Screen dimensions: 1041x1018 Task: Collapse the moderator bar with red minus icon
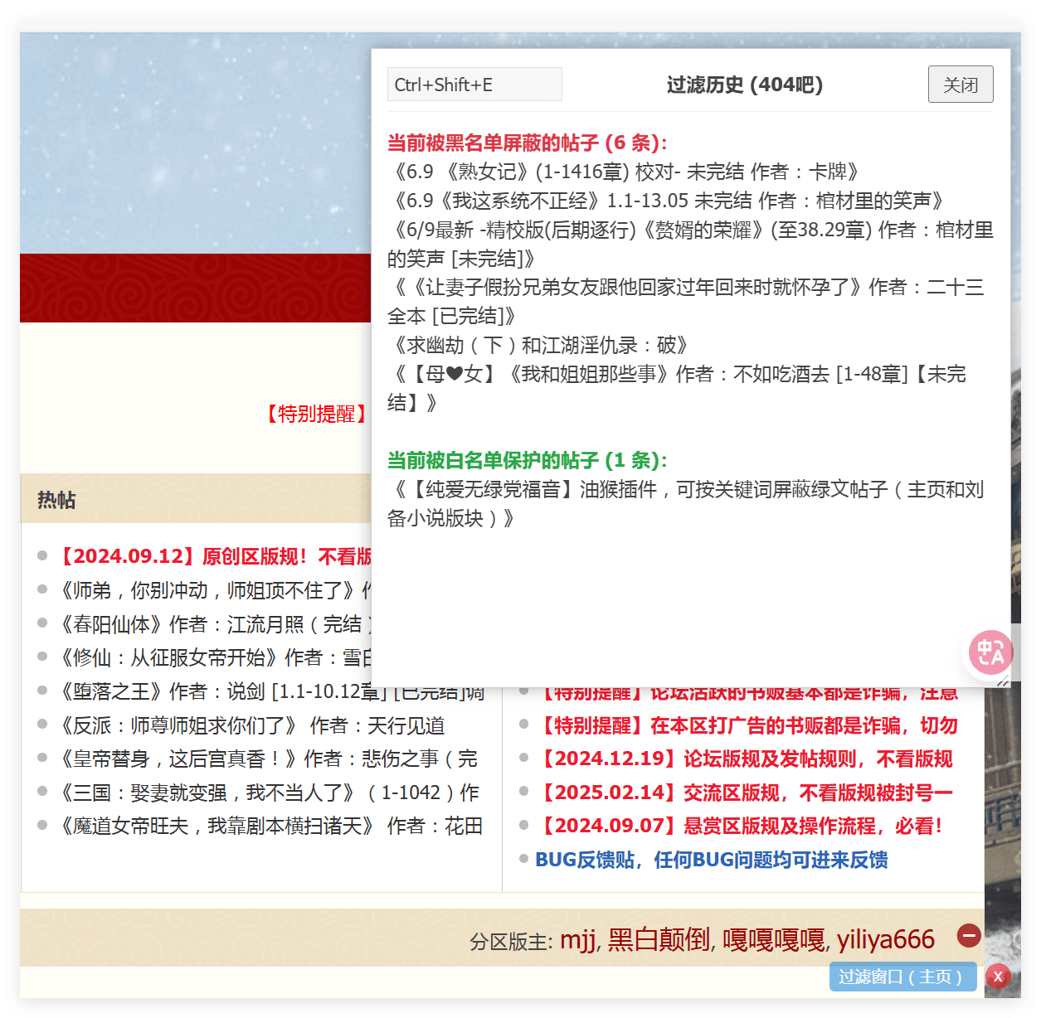tap(969, 936)
